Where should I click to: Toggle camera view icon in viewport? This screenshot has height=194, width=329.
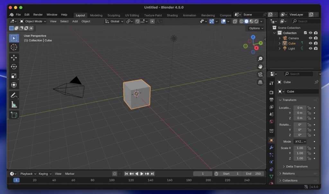click(260, 74)
